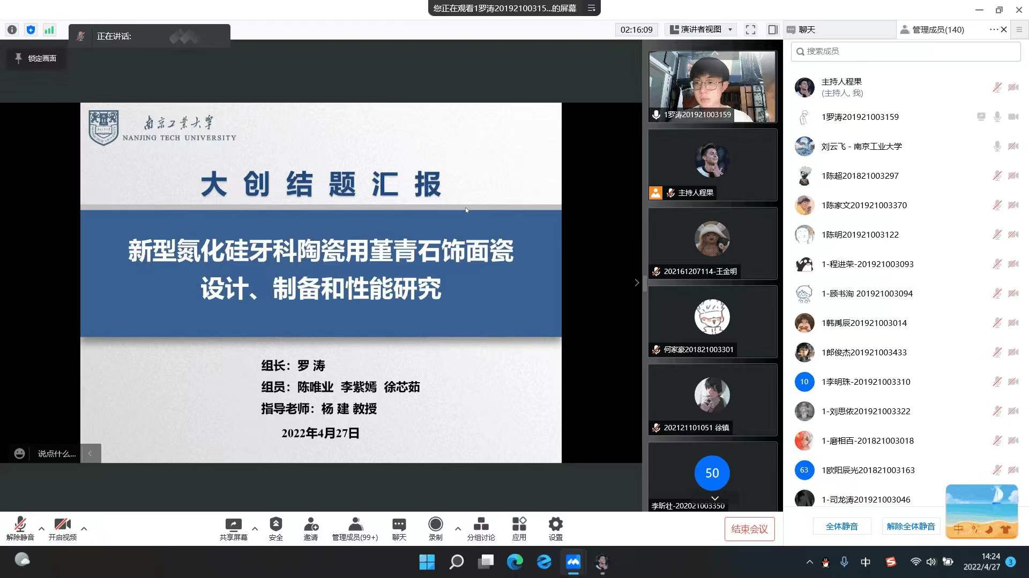Screen dimensions: 1029x578
Task: Open the 演讲者视图 view dropdown
Action: pos(701,29)
